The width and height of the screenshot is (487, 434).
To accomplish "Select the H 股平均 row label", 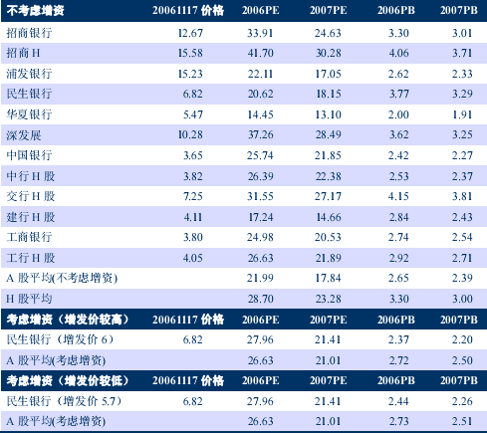I will (x=29, y=299).
